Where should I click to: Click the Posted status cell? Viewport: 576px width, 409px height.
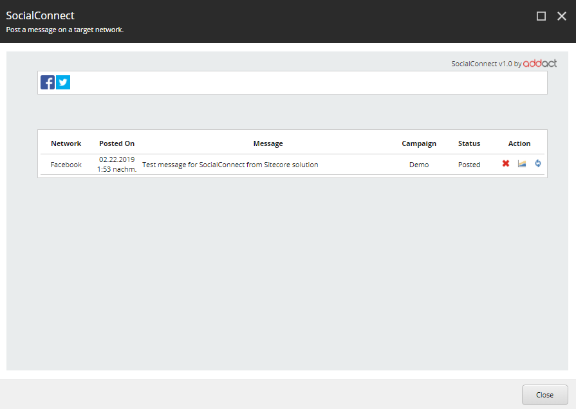tap(469, 165)
